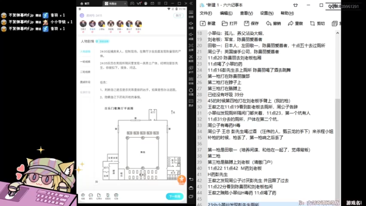Tap the Android back arrow in emulator sidebar
Screen dimensions: 366x206
coord(191,179)
